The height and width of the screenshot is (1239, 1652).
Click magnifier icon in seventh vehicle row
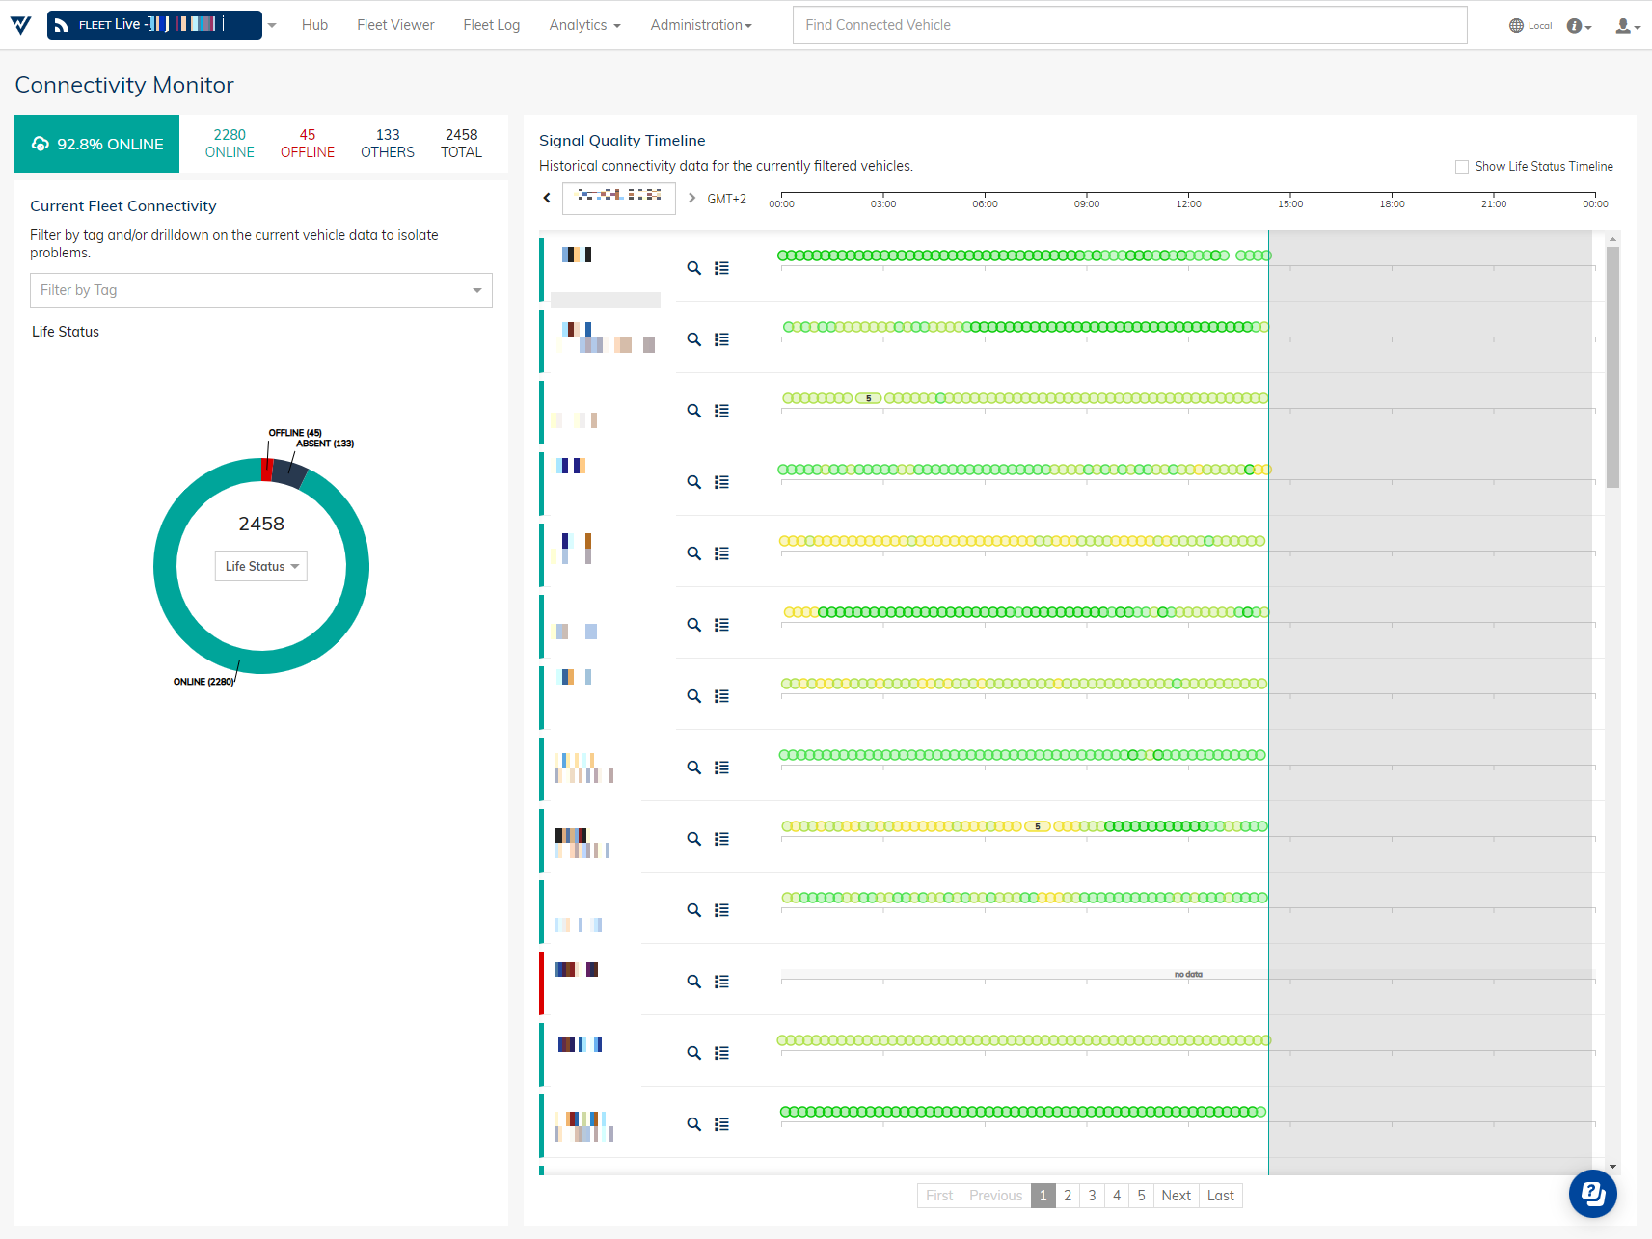click(x=693, y=696)
